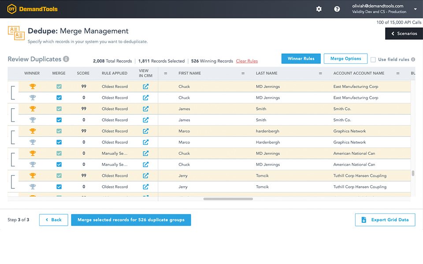View capitalized Hardenbergh record in CRM
Viewport: 423px width, 264px height.
pyautogui.click(x=146, y=142)
